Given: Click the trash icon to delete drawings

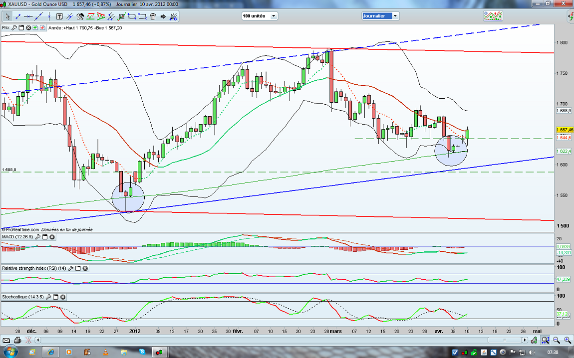Looking at the screenshot, I should click(153, 16).
